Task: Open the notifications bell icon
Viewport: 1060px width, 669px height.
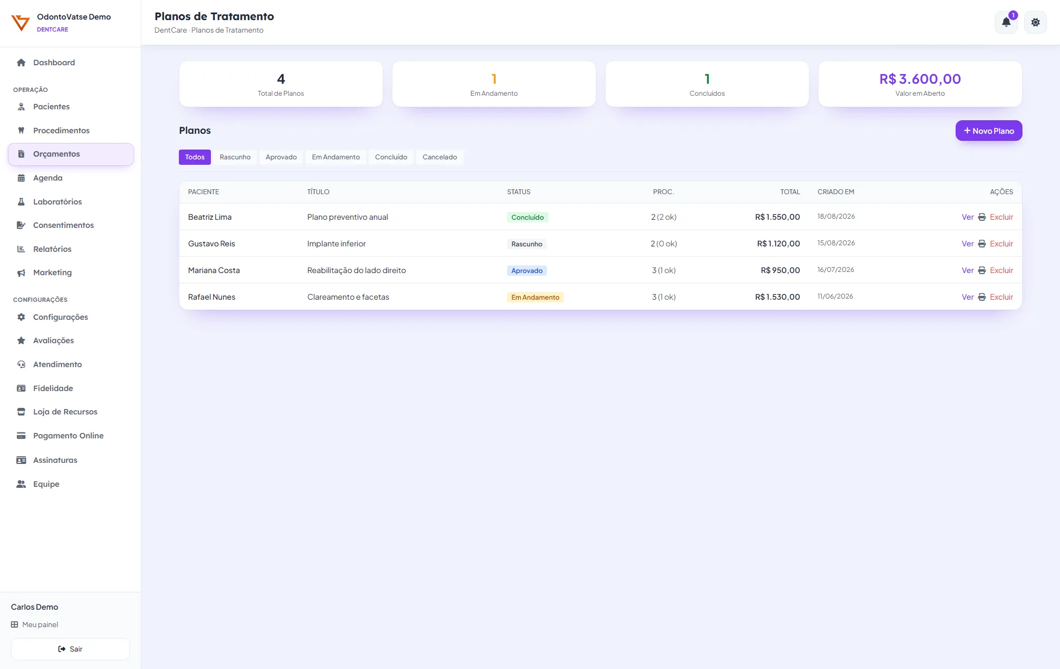Action: 1006,22
